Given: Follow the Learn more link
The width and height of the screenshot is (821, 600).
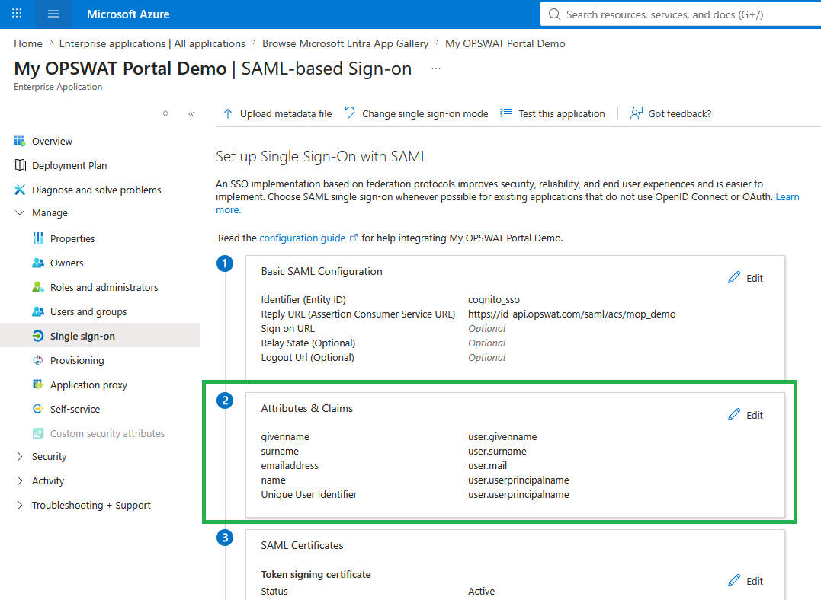Looking at the screenshot, I should coord(787,196).
